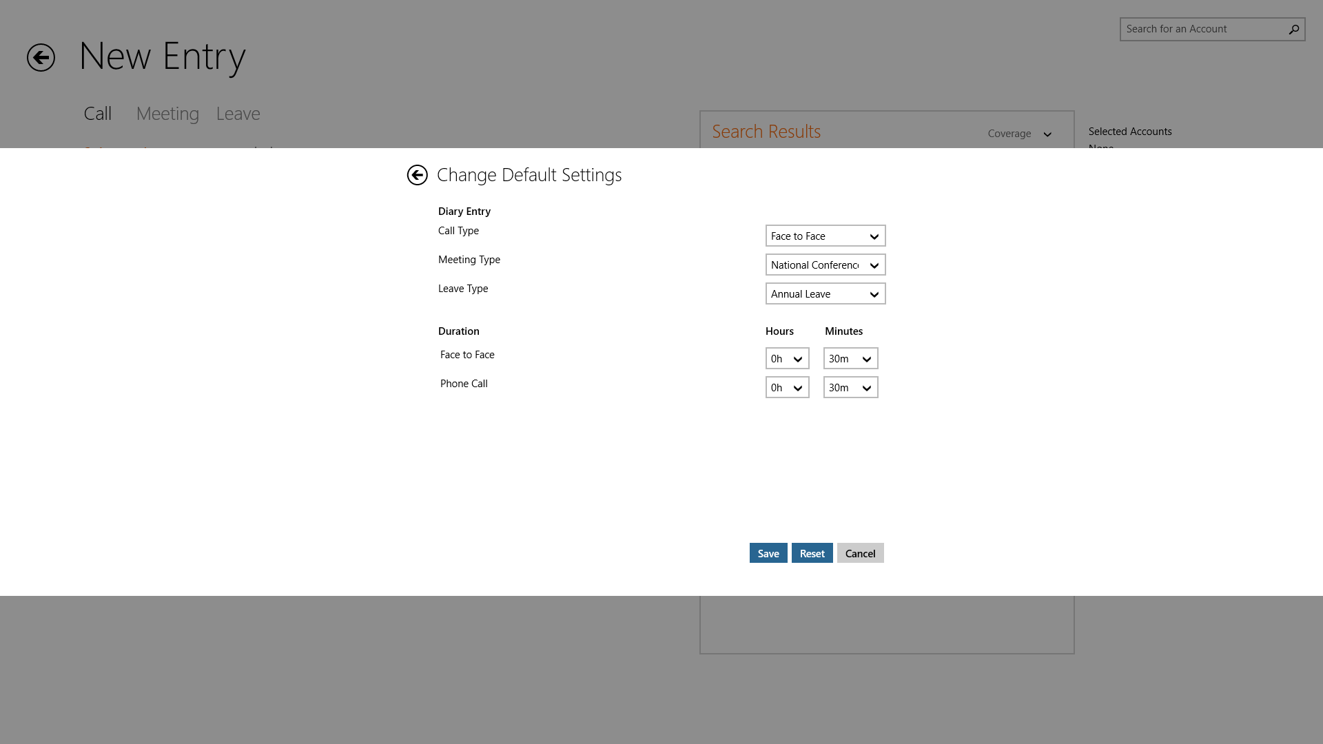Open the Call Type dropdown

(825, 236)
